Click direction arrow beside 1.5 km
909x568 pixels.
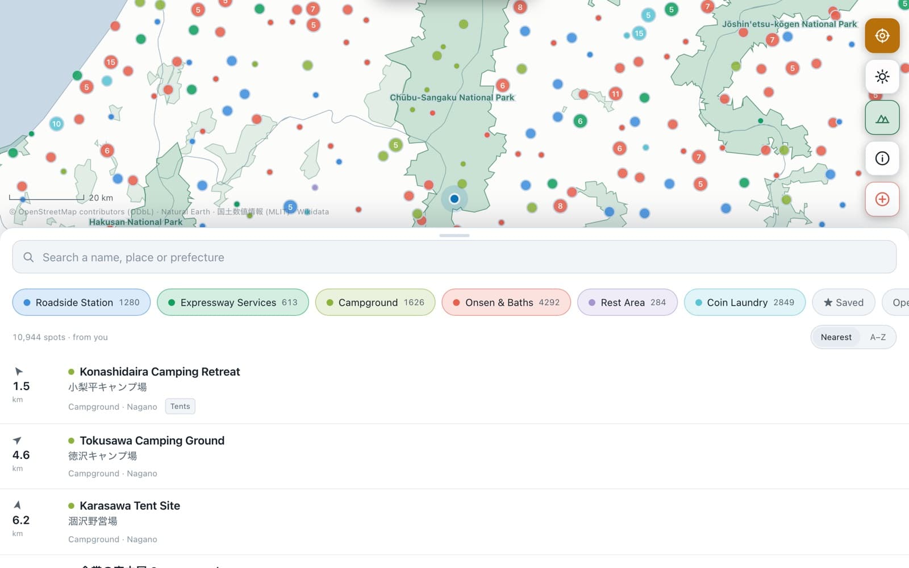click(18, 371)
